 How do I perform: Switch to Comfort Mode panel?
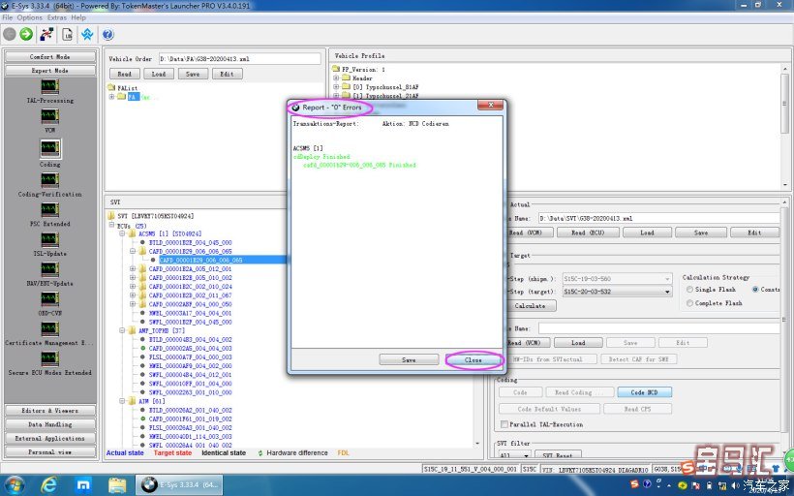coord(50,57)
